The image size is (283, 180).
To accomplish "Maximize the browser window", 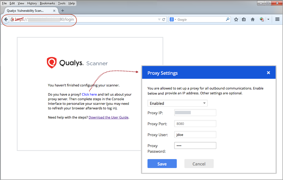I will pyautogui.click(x=268, y=3).
